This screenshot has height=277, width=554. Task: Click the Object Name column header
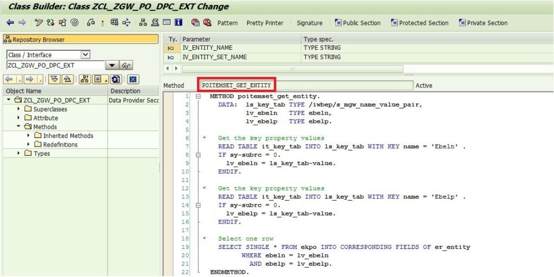tap(55, 91)
